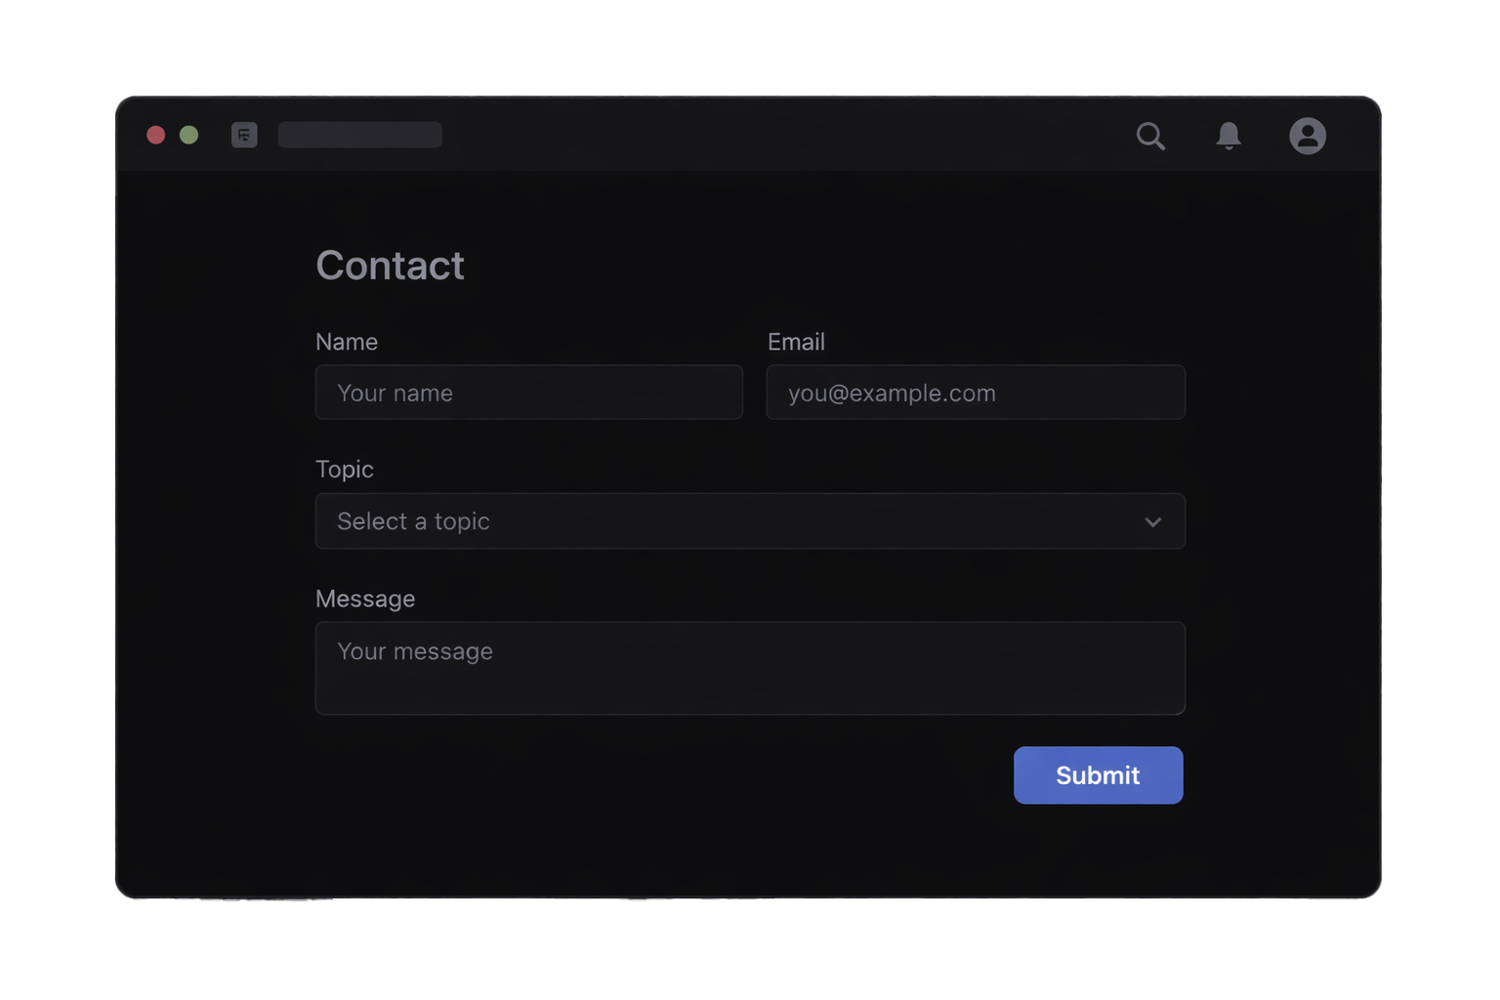Open account options via the avatar
This screenshot has height=1000, width=1500.
[x=1308, y=137]
